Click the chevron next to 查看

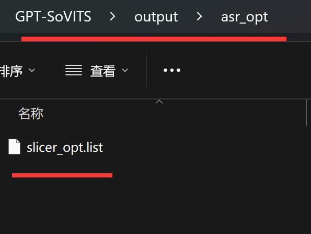[125, 70]
